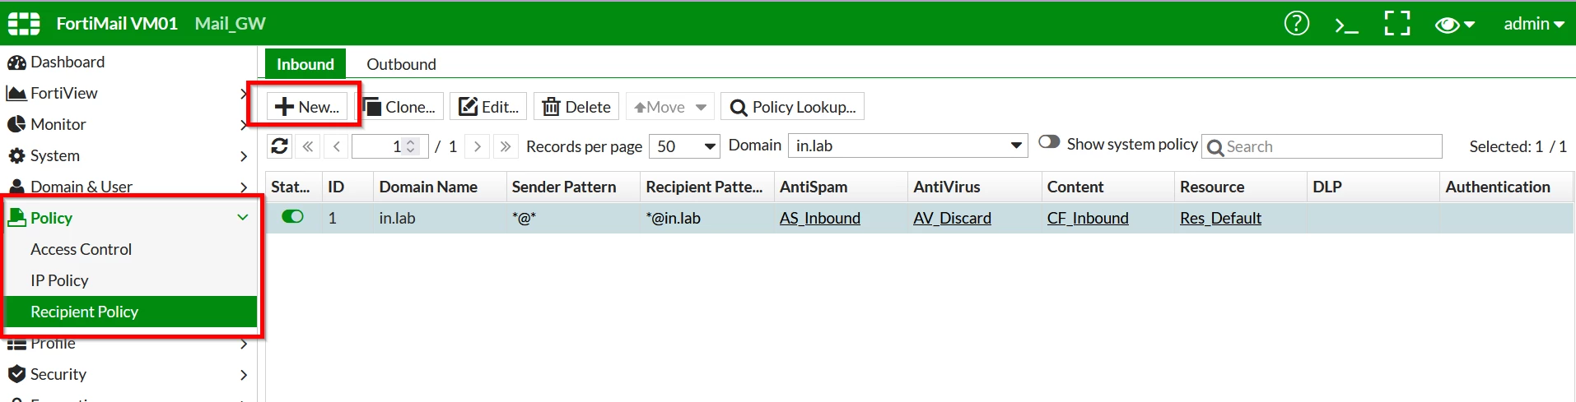
Task: Toggle full screen mode icon
Action: (1396, 24)
